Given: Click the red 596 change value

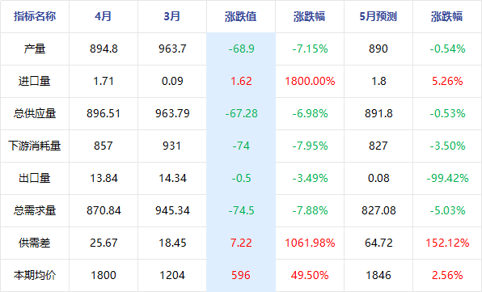Looking at the screenshot, I should click(241, 275).
